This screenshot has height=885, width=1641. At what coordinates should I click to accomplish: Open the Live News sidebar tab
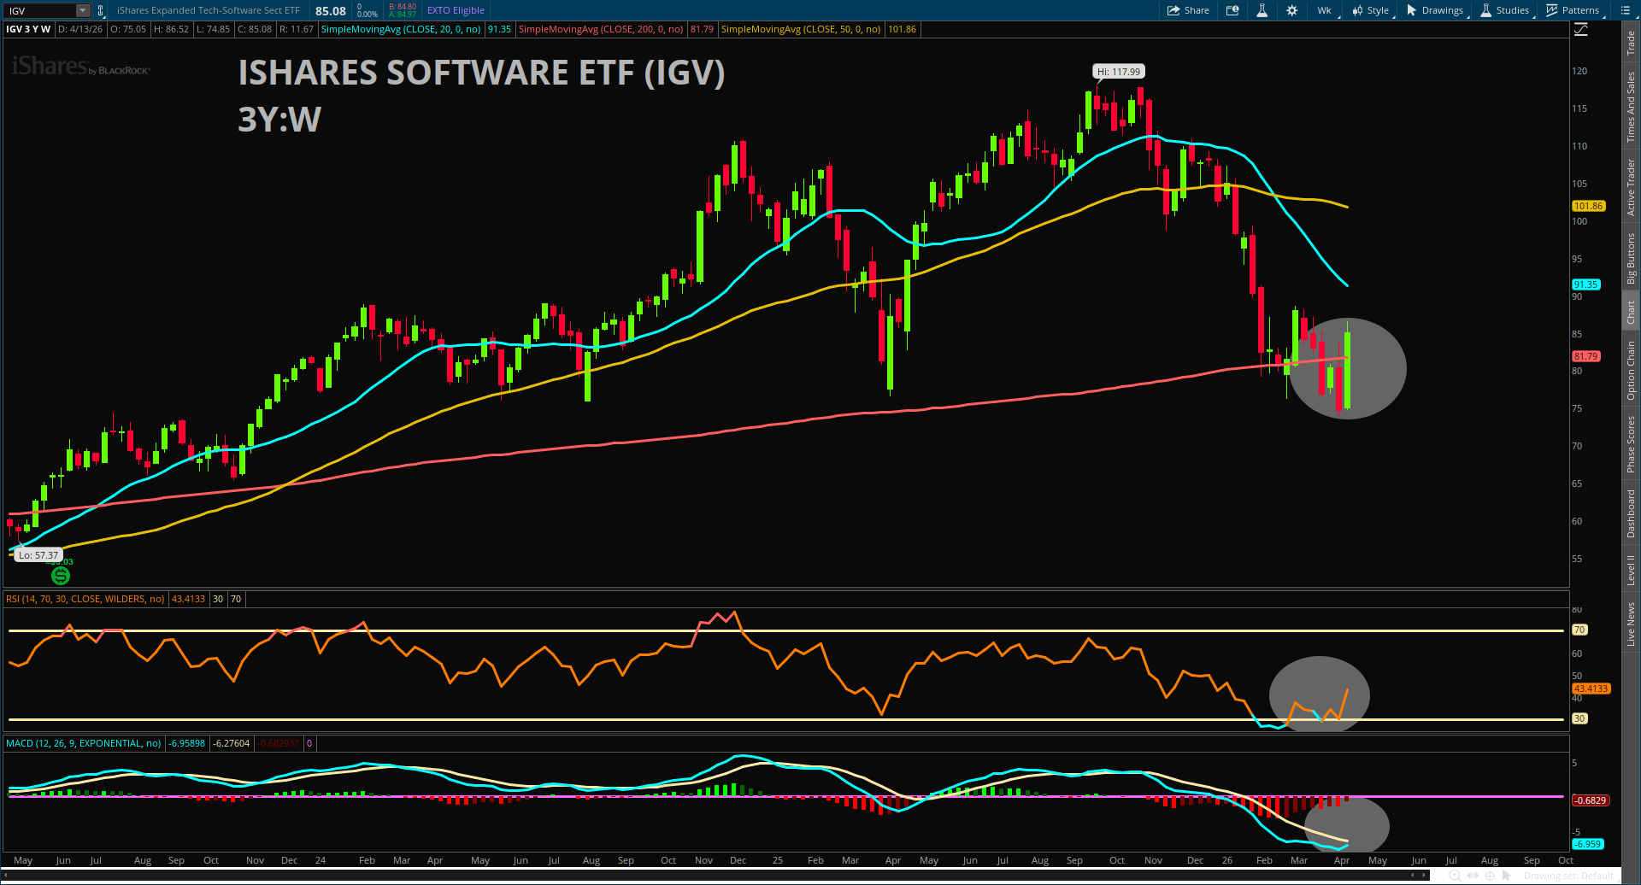click(x=1631, y=624)
